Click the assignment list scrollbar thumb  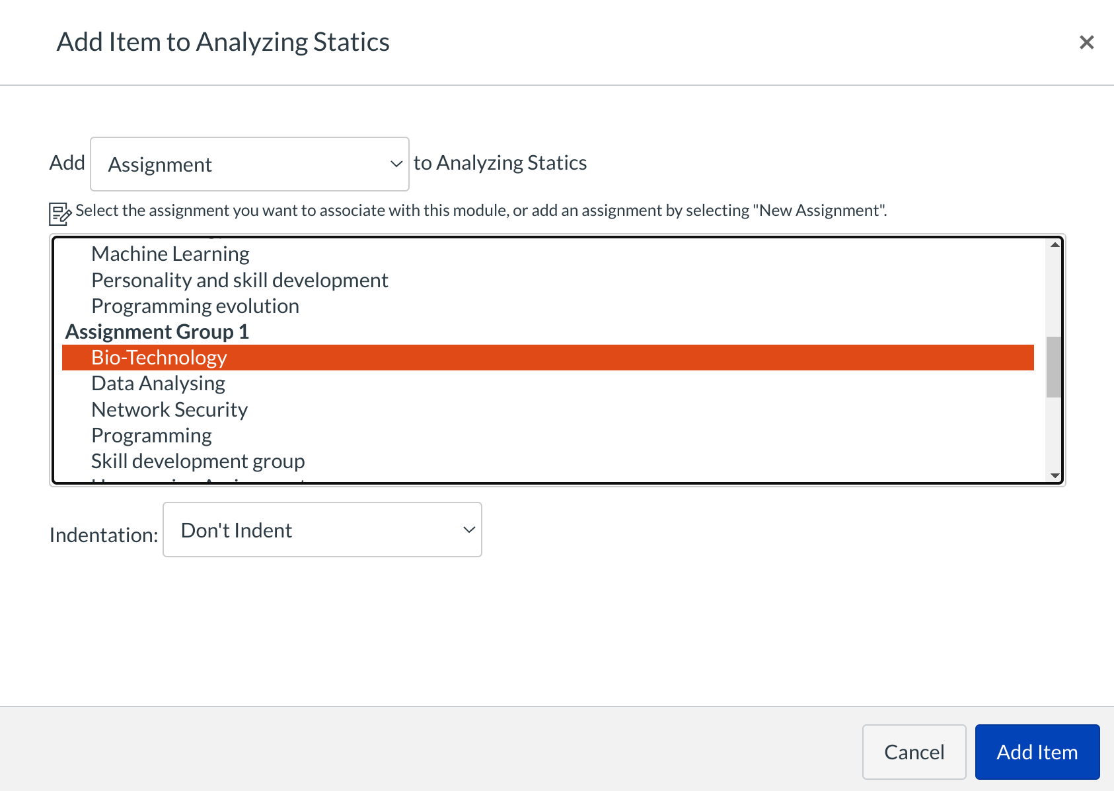1054,367
